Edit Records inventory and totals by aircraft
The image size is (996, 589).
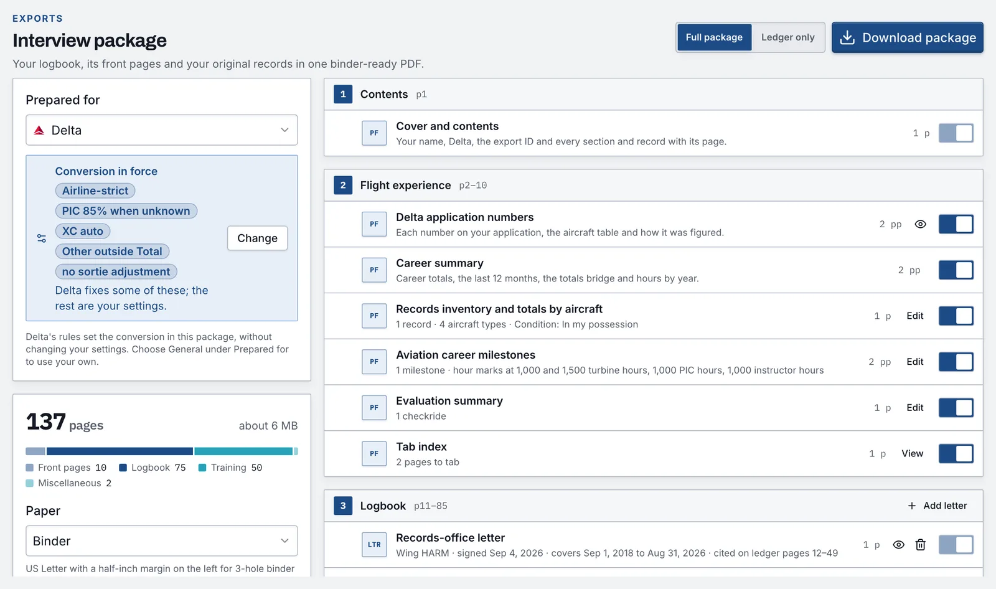pyautogui.click(x=915, y=316)
